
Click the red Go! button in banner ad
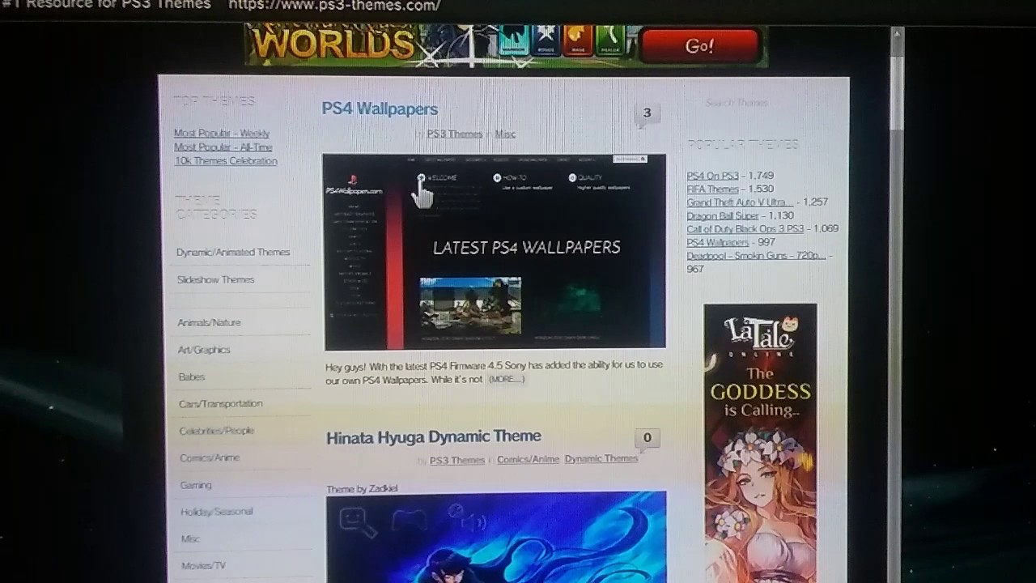(699, 46)
